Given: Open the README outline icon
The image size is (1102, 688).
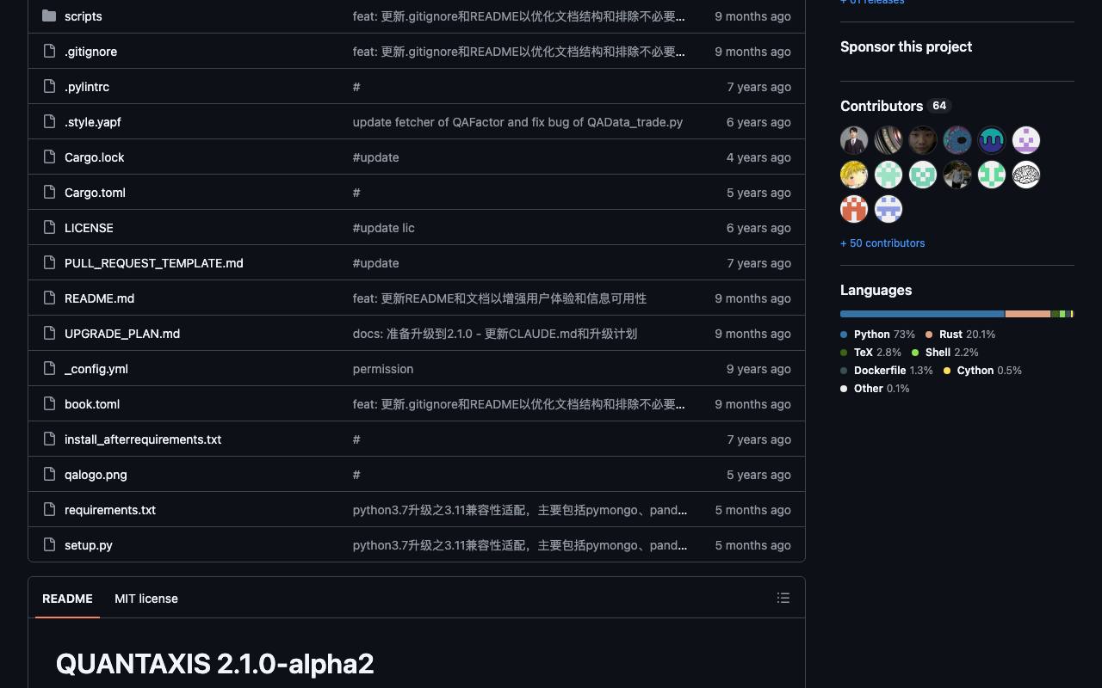Looking at the screenshot, I should pyautogui.click(x=783, y=598).
